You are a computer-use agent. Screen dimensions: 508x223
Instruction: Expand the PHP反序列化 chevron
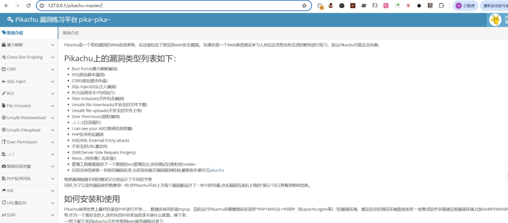53,178
